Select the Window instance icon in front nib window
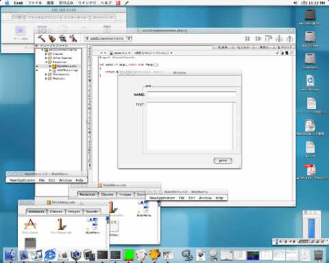 [x=30, y=243]
